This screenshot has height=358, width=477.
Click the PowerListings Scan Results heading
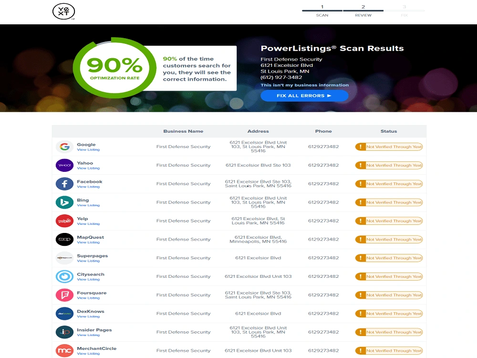coord(332,48)
